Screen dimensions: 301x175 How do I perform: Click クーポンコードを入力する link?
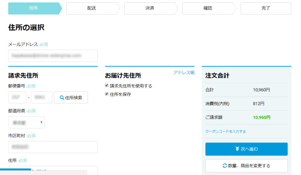click(225, 131)
